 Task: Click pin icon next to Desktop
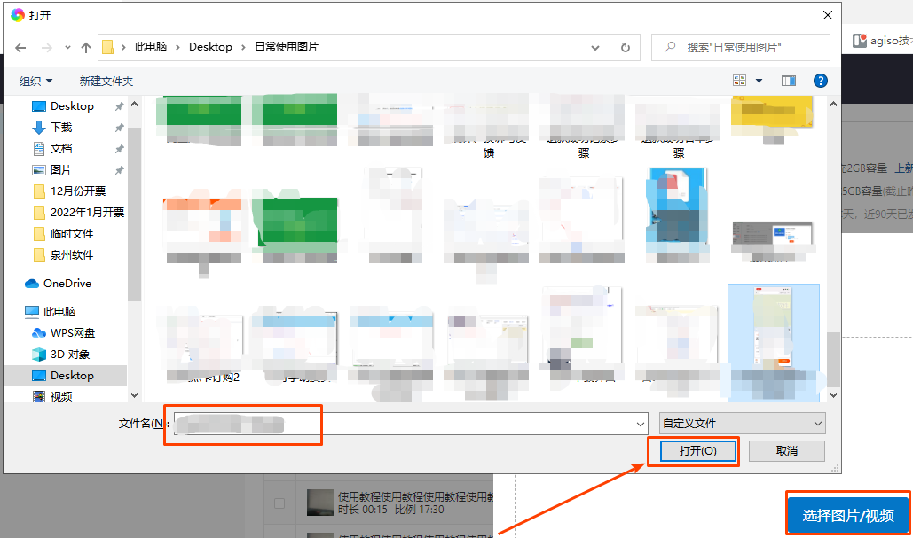click(x=120, y=106)
